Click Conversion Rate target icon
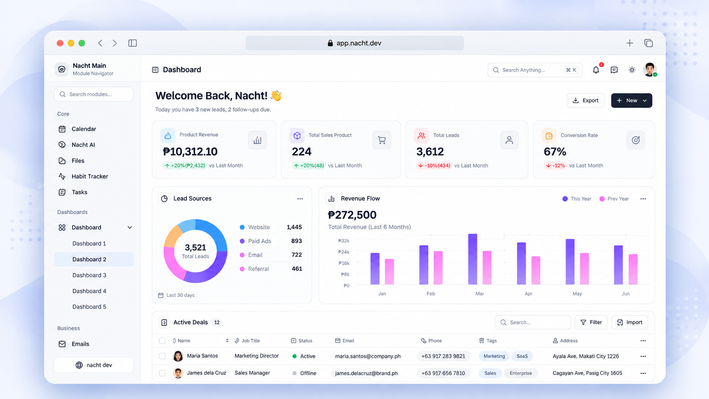 pyautogui.click(x=636, y=140)
